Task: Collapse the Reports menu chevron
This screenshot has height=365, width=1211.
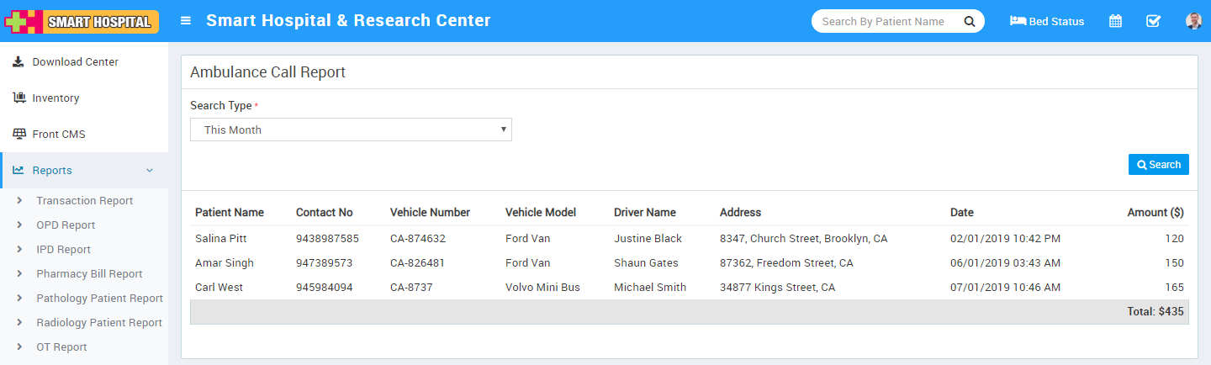Action: pyautogui.click(x=150, y=171)
